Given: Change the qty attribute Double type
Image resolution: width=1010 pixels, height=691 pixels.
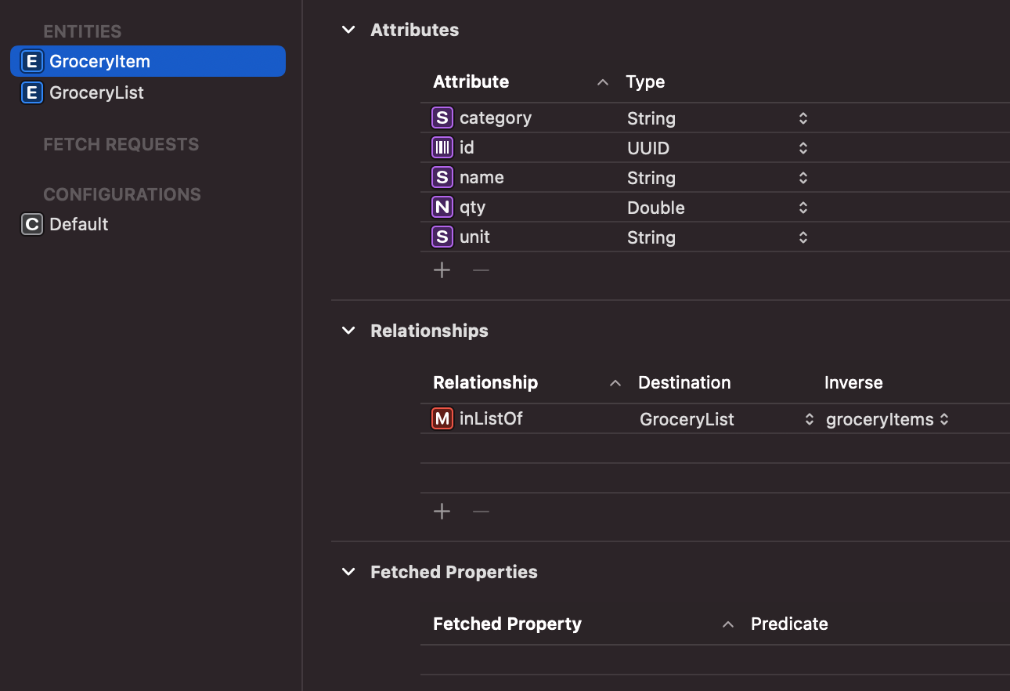Looking at the screenshot, I should (803, 208).
